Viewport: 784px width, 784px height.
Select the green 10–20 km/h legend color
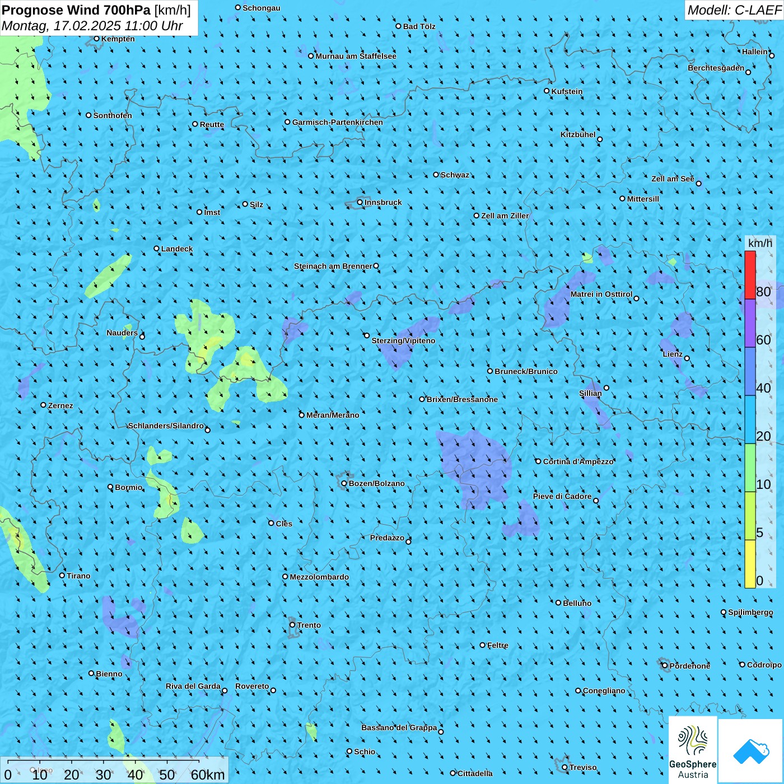750,468
